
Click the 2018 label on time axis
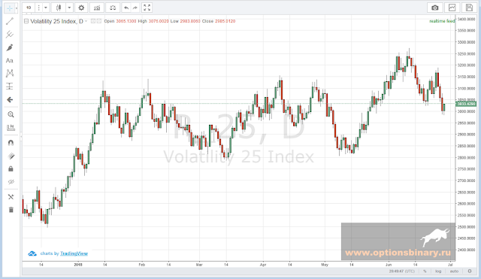pyautogui.click(x=78, y=265)
